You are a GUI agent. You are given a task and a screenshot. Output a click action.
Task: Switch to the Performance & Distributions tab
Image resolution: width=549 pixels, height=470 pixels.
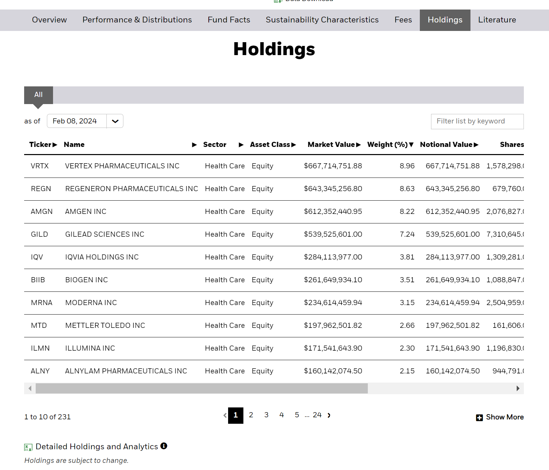[137, 20]
